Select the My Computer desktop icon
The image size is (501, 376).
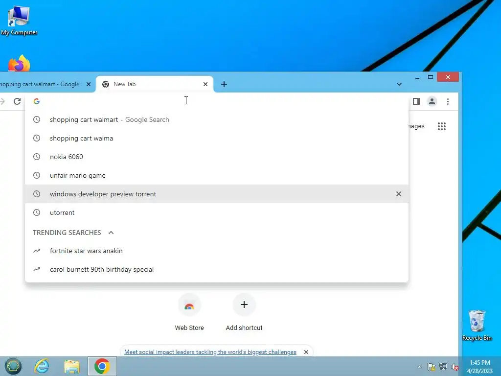19,20
